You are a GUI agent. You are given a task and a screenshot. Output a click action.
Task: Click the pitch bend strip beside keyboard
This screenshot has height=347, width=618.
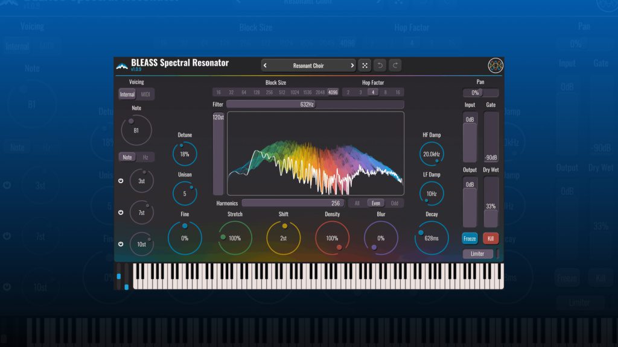[119, 277]
